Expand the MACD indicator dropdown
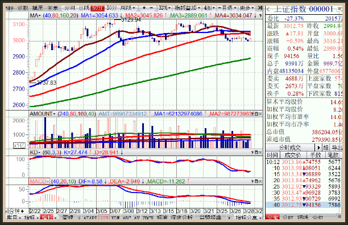Image resolution: width=348 pixels, height=225 pixels. pos(48,181)
